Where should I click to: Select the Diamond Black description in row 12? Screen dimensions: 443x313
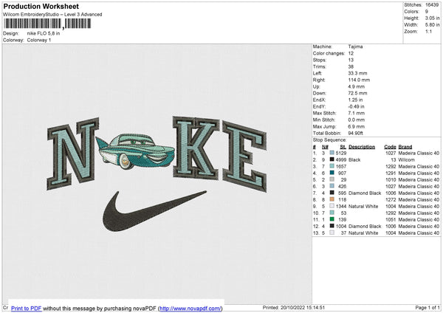pos(365,226)
